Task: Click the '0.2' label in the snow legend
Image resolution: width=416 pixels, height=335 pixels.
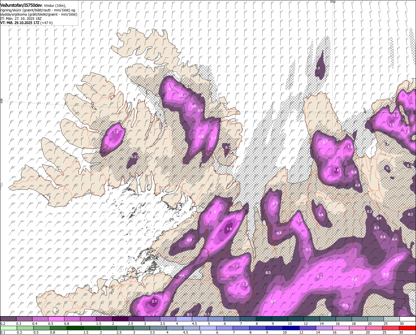Action: (3, 323)
